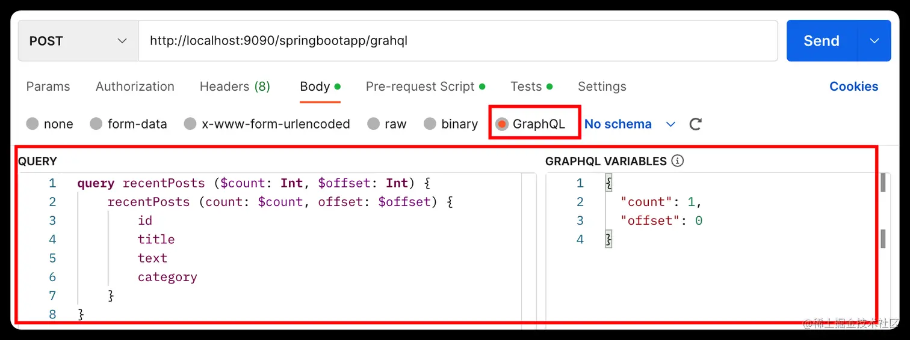Click the GraphQL variables info icon
Screen dimensions: 910x340
pos(678,161)
